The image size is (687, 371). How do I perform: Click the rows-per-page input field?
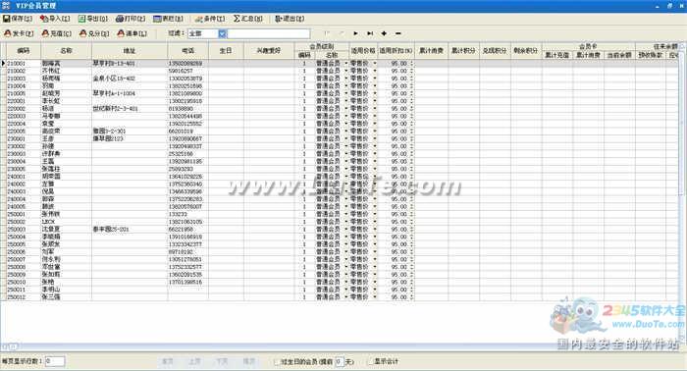click(55, 361)
